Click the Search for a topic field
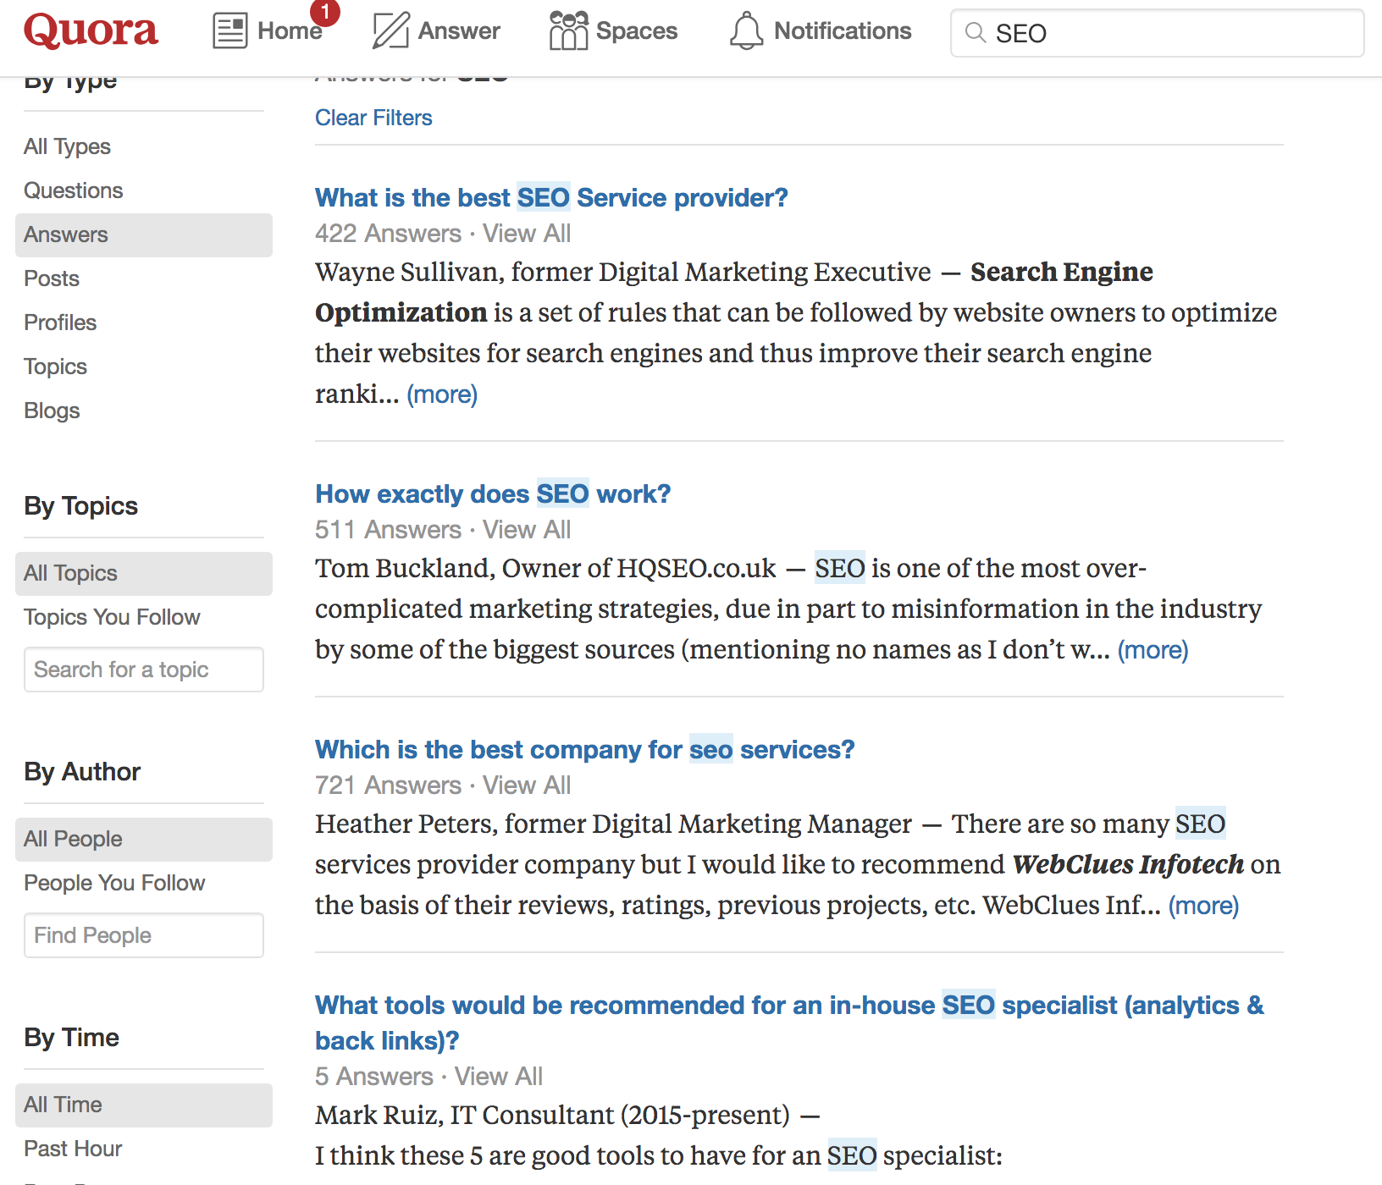This screenshot has width=1382, height=1185. point(144,670)
